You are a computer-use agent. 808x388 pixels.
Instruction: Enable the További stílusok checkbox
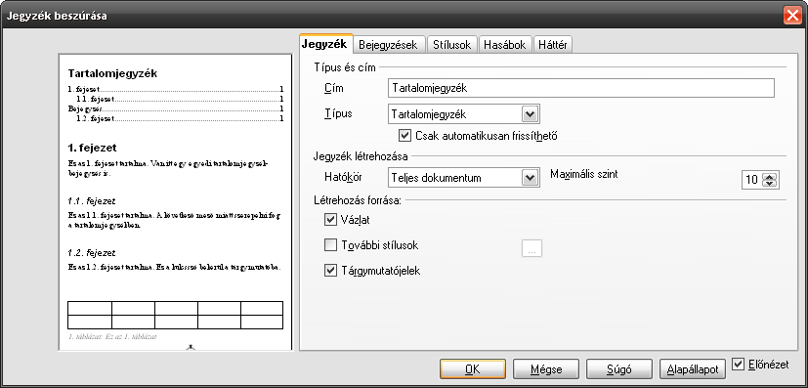pyautogui.click(x=330, y=245)
